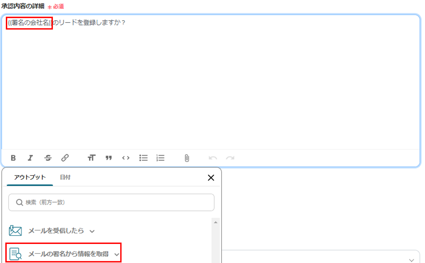Image resolution: width=425 pixels, height=263 pixels.
Task: Change text size with the heading icon
Action: coord(91,158)
